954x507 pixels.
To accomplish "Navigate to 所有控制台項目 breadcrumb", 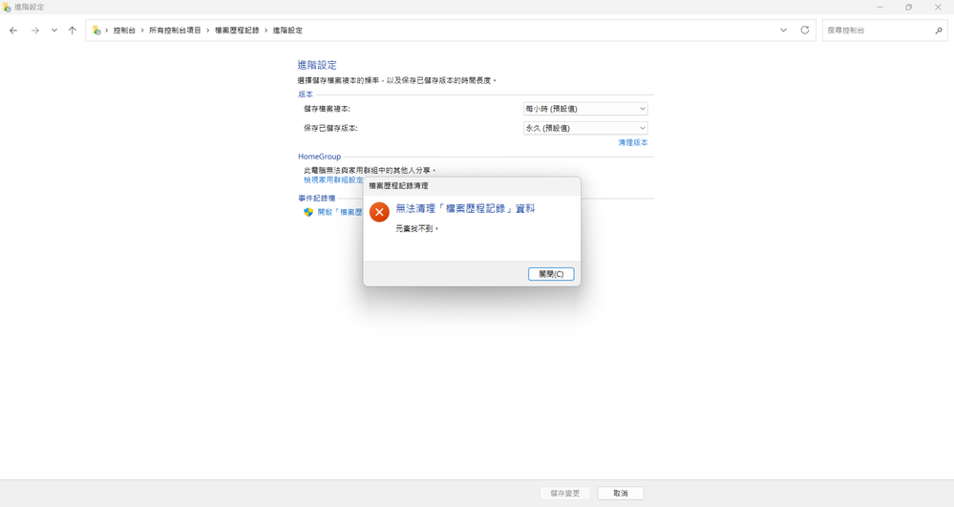I will click(175, 31).
